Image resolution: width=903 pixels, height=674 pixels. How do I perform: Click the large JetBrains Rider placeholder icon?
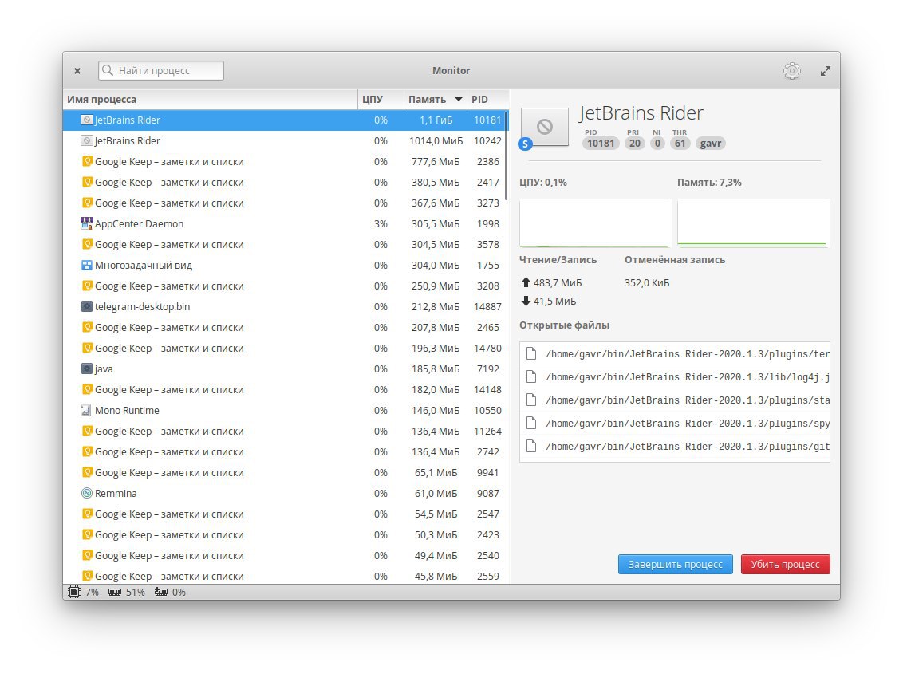point(544,126)
